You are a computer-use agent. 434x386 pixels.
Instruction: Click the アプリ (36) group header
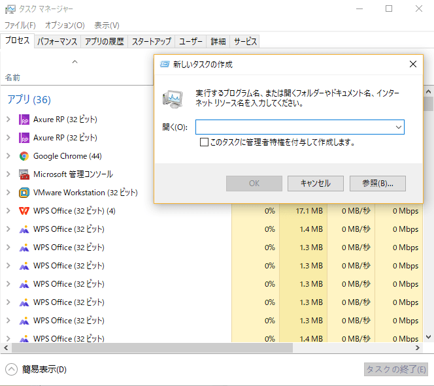pos(29,99)
